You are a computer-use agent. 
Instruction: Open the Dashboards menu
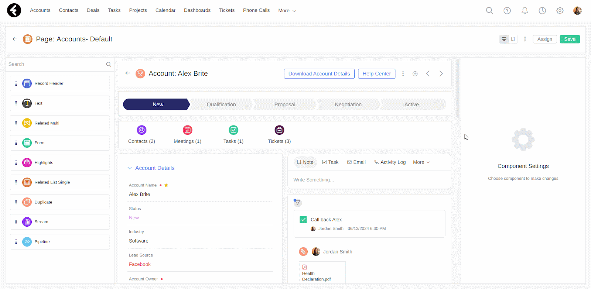click(x=197, y=10)
